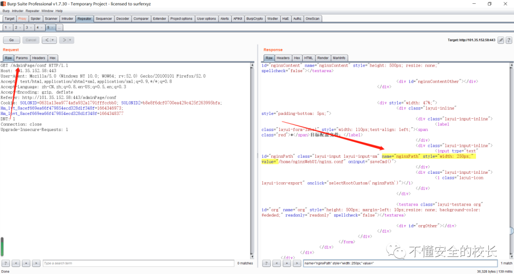This screenshot has height=274, width=514.
Task: Switch request view to Hex tab
Action: point(53,58)
